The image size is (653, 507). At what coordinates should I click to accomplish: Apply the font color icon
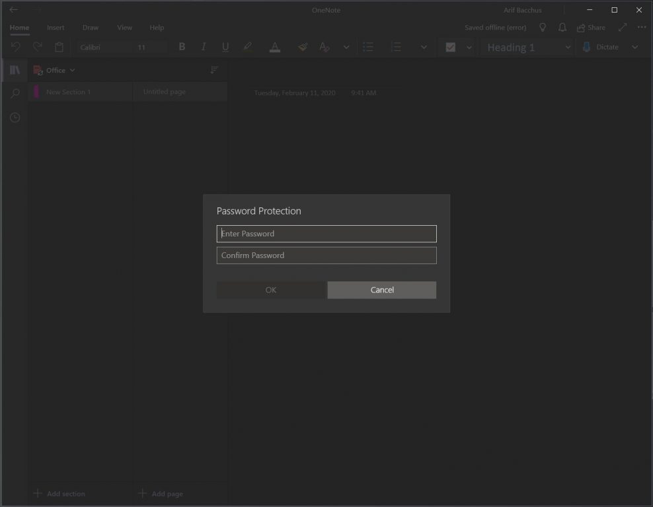click(275, 47)
